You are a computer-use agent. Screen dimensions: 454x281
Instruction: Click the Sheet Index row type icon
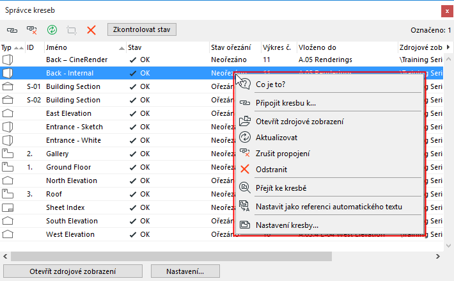8,208
